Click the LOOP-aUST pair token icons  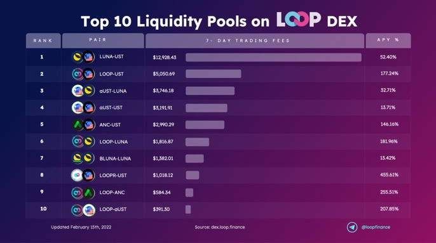83,210
